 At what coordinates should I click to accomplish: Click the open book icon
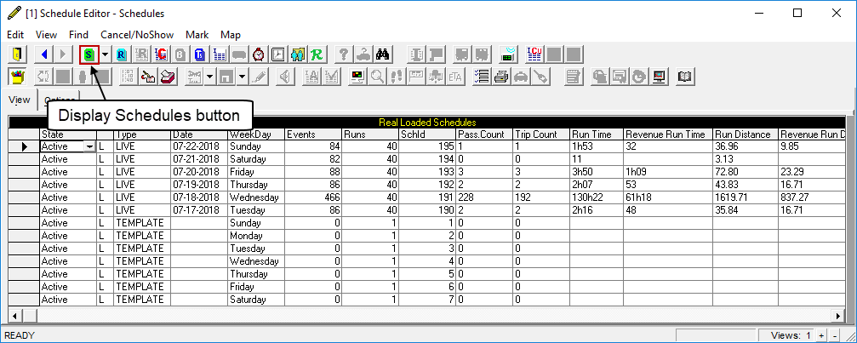point(685,77)
